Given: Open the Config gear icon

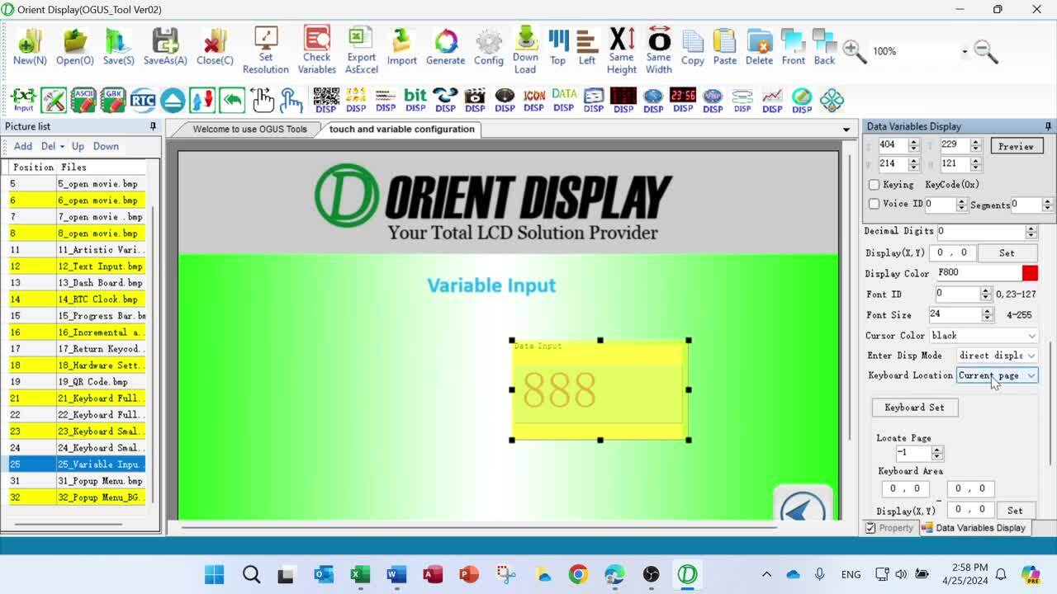Looking at the screenshot, I should [489, 47].
